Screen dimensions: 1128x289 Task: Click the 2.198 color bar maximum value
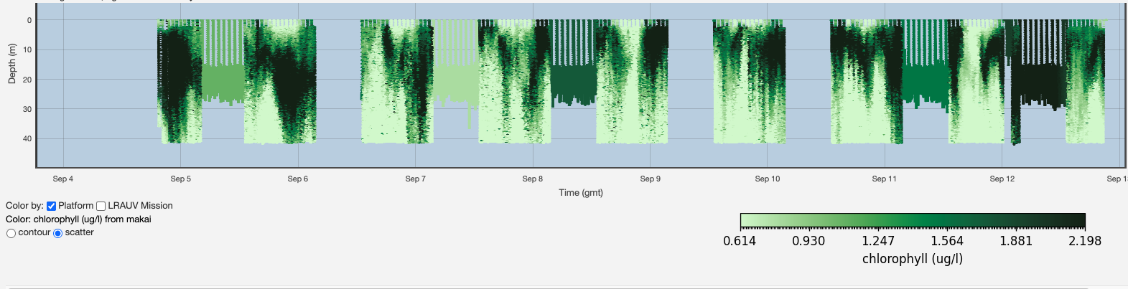coord(1085,241)
